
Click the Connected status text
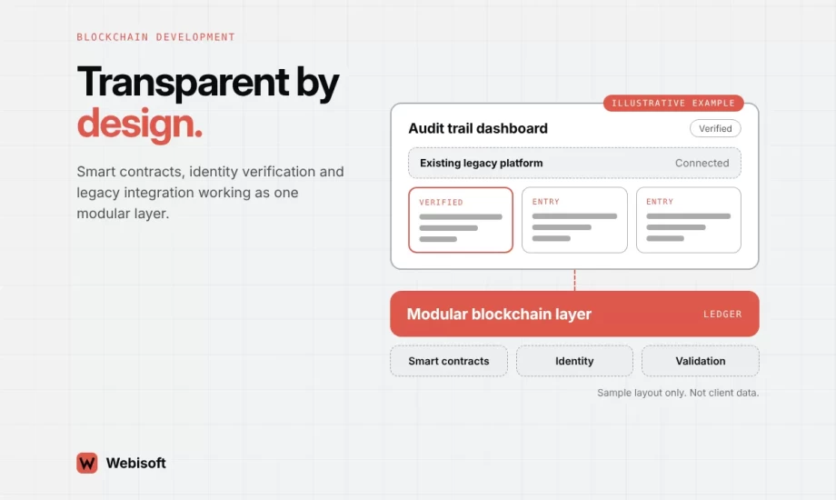(702, 164)
